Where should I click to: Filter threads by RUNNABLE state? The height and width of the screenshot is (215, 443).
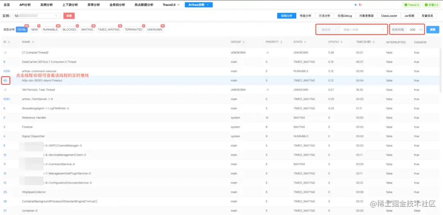50,29
